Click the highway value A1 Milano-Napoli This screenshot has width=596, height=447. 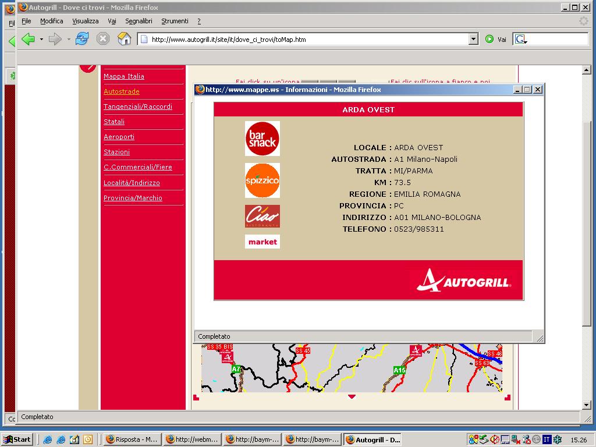[425, 159]
